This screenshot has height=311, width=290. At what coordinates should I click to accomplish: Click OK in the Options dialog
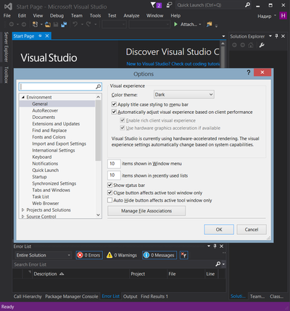(x=219, y=229)
